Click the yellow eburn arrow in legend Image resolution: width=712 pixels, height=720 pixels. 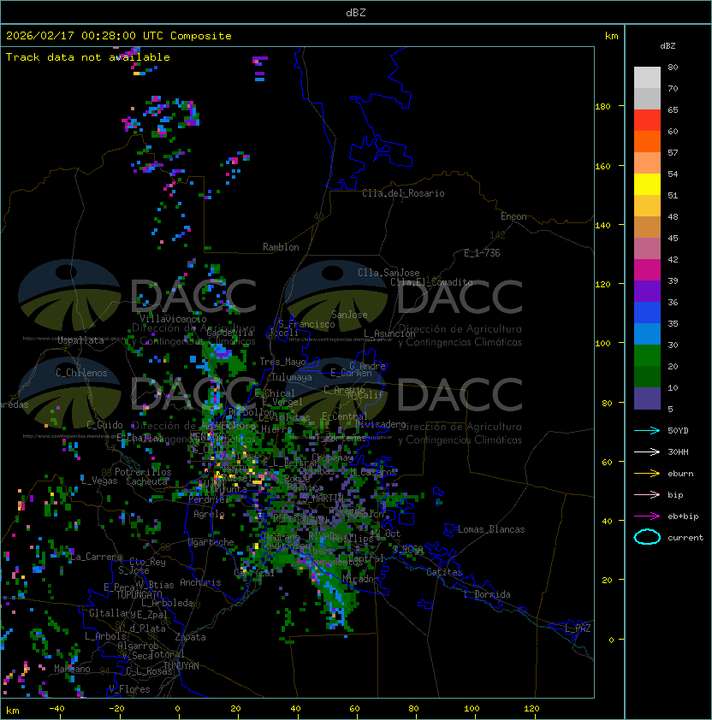[x=647, y=473]
